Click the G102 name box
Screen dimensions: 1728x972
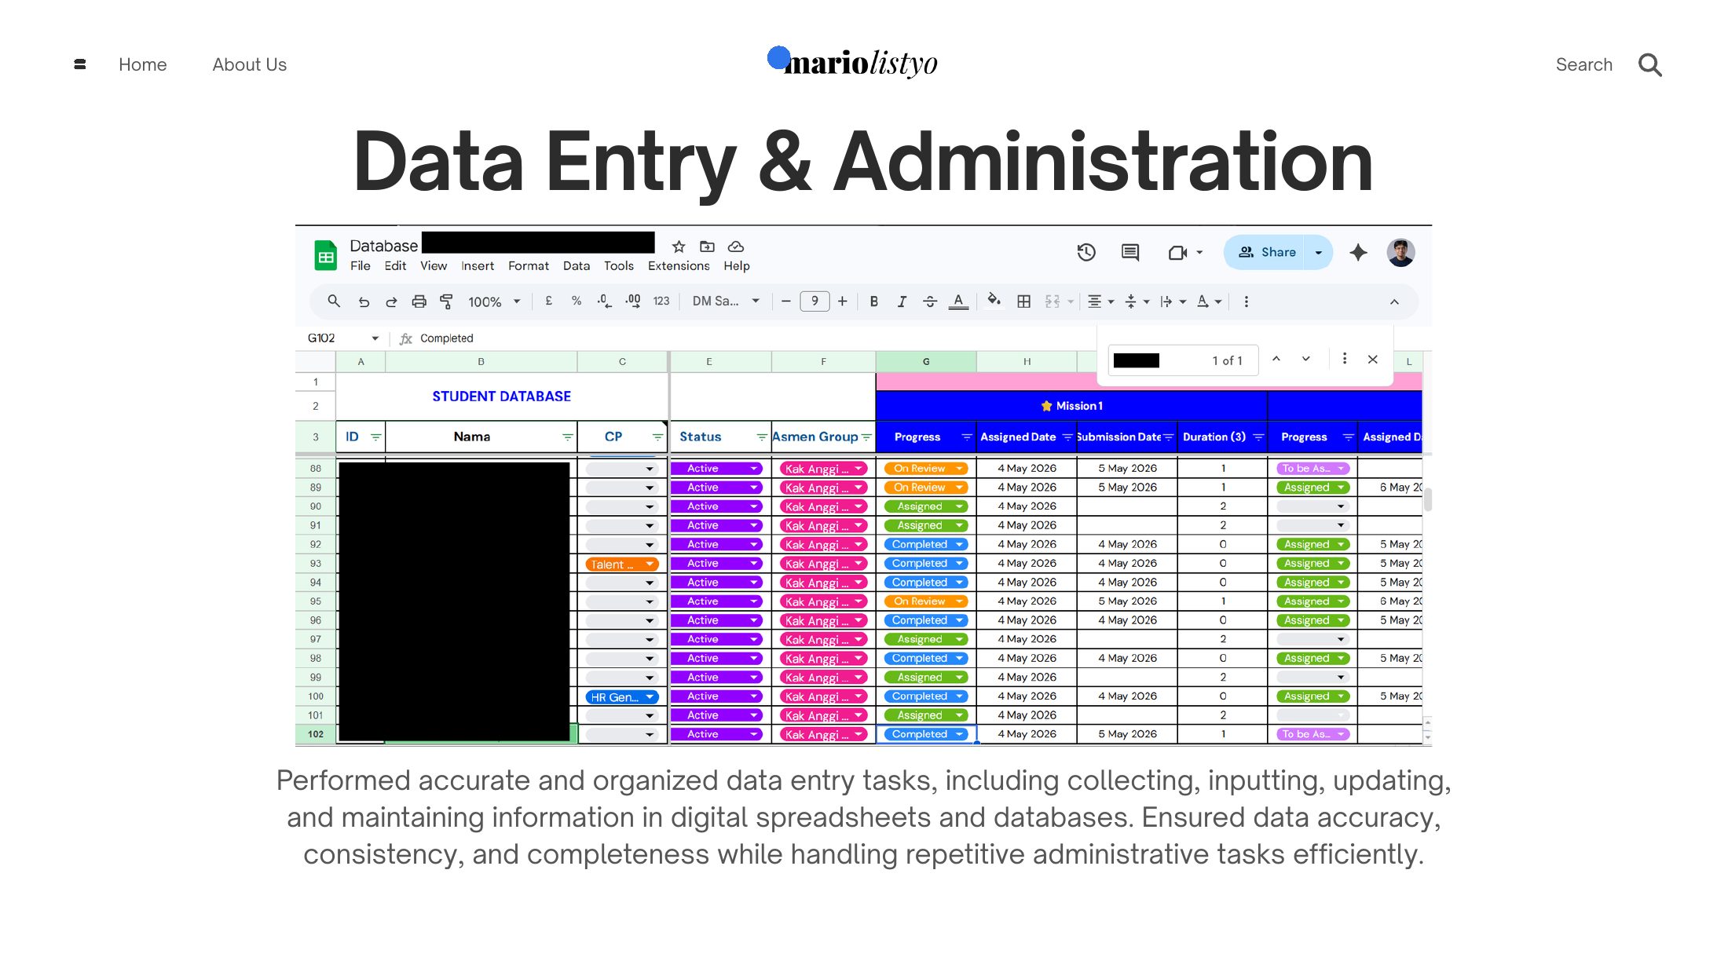(x=322, y=338)
